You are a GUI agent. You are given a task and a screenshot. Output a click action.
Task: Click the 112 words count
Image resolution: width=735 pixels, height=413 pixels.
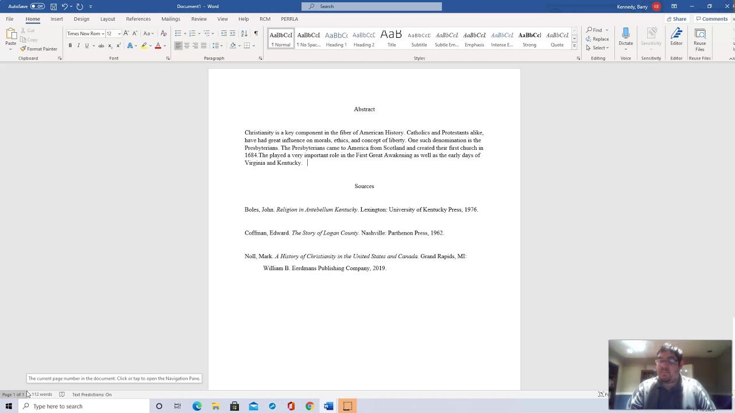pyautogui.click(x=42, y=395)
